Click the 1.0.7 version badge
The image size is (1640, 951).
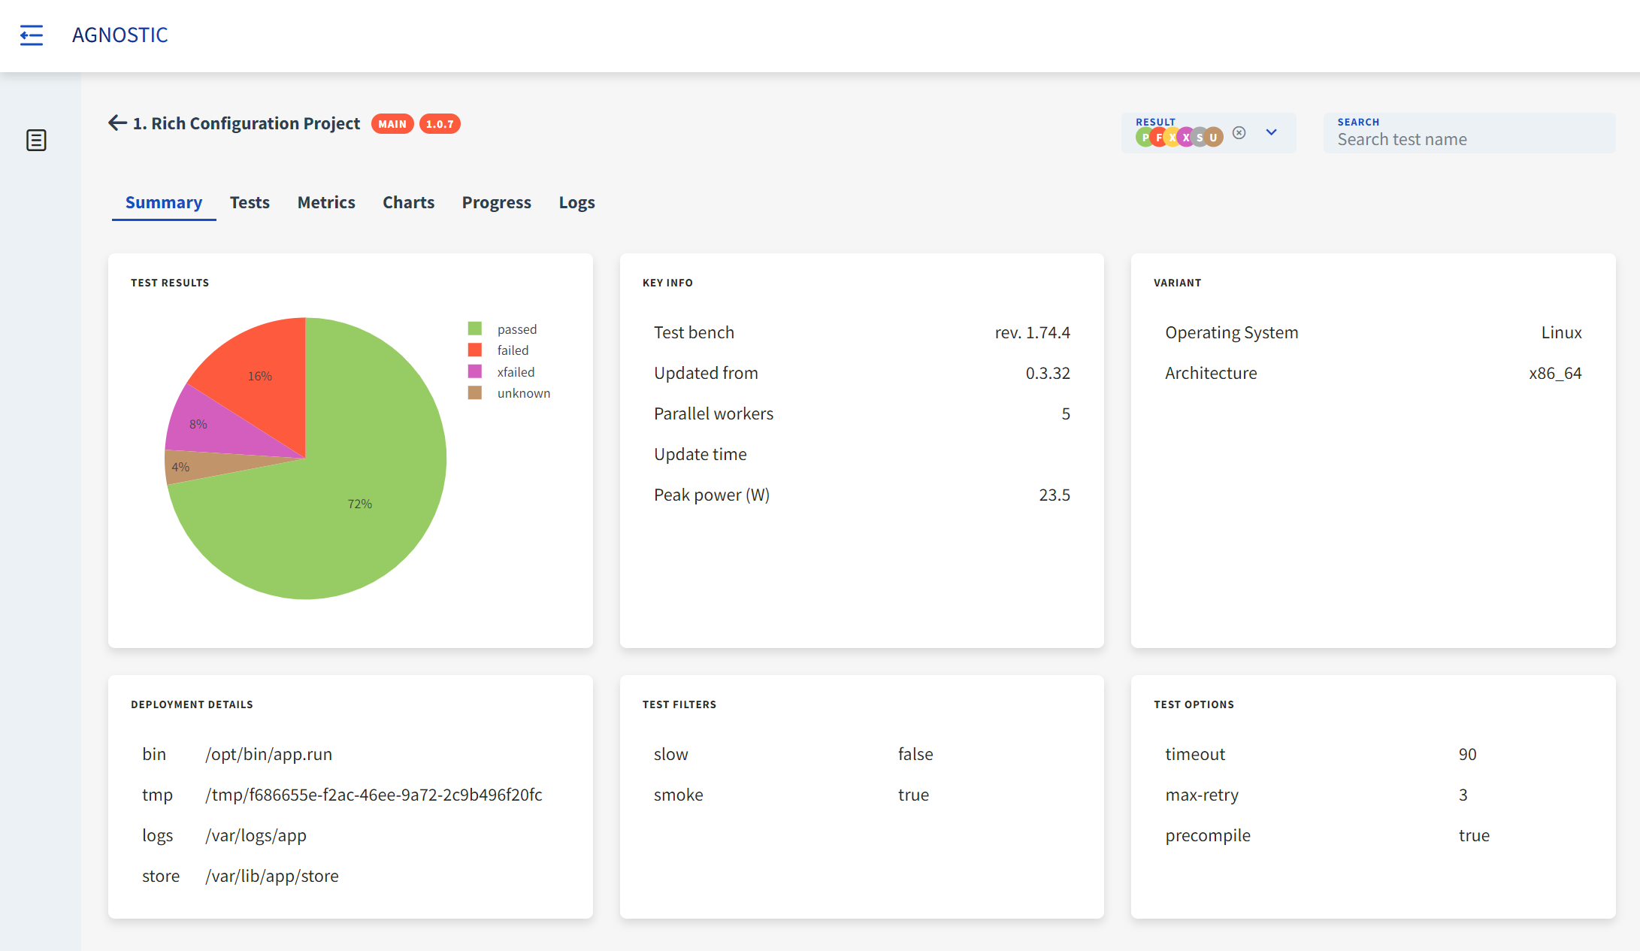[440, 124]
